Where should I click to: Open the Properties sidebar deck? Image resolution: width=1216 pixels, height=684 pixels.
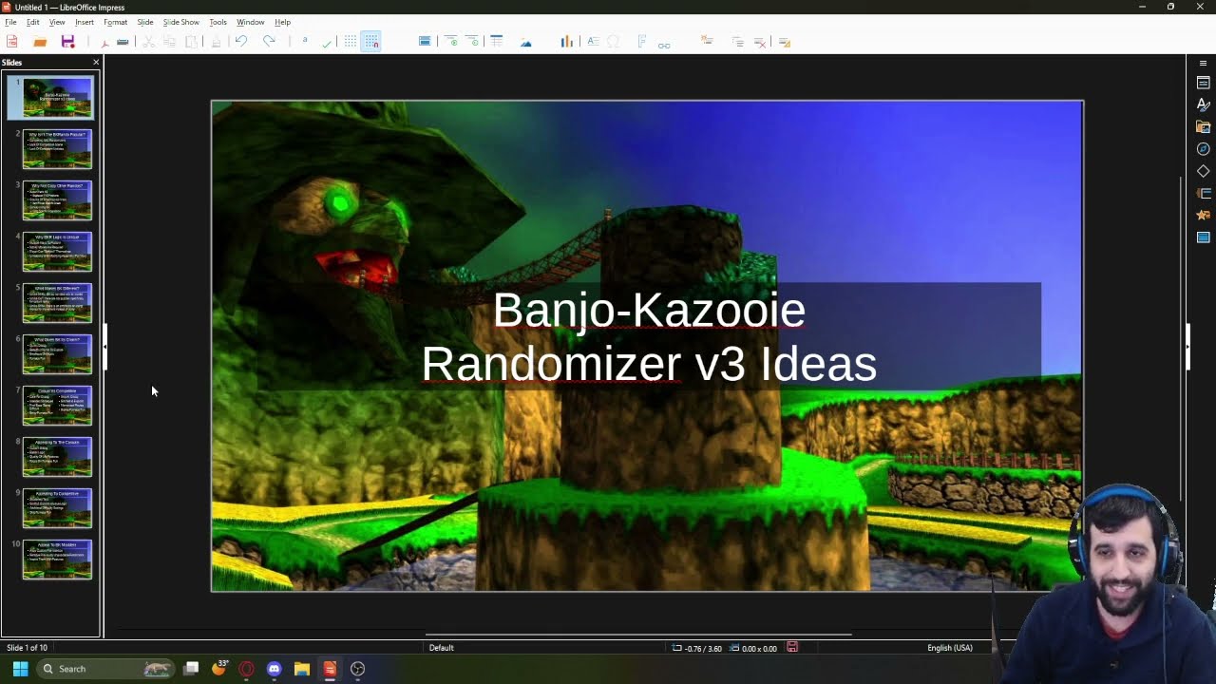1203,83
